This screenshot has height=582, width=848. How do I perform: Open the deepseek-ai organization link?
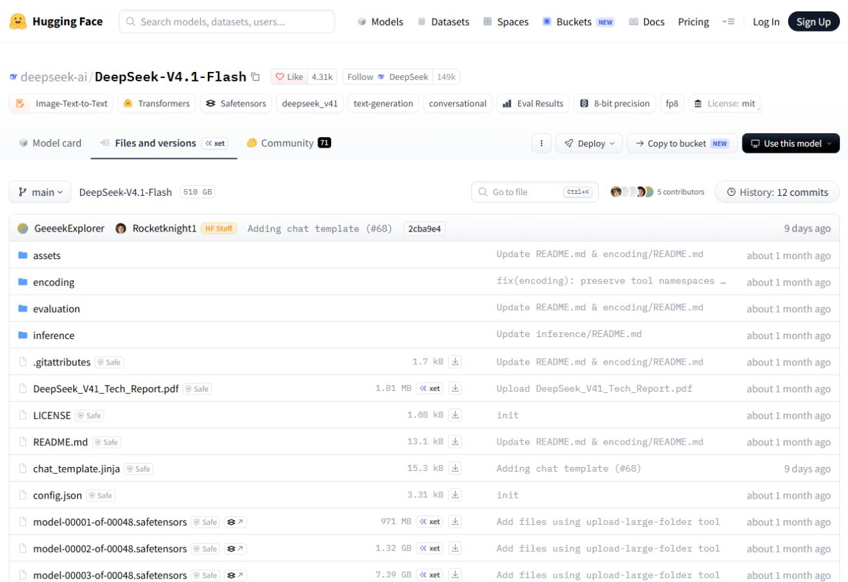[x=53, y=77]
